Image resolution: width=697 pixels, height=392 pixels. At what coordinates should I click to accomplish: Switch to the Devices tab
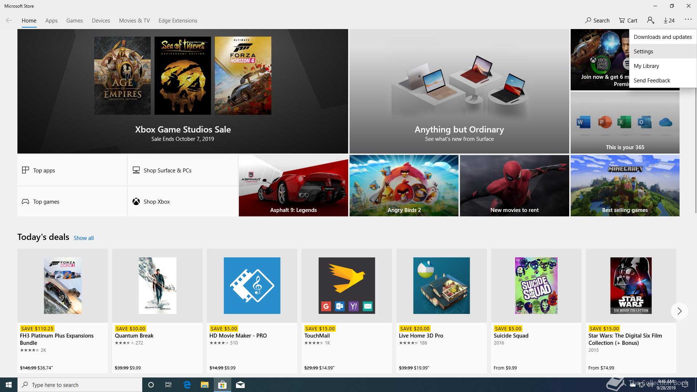click(101, 21)
